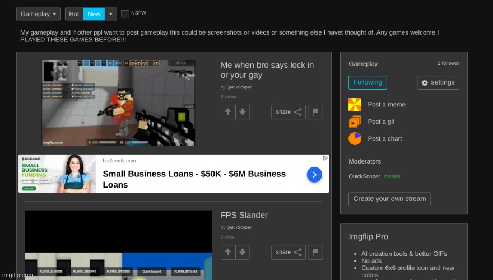The image size is (493, 280).
Task: Downvote the 'Me when bro says lock in' post
Action: click(x=243, y=112)
